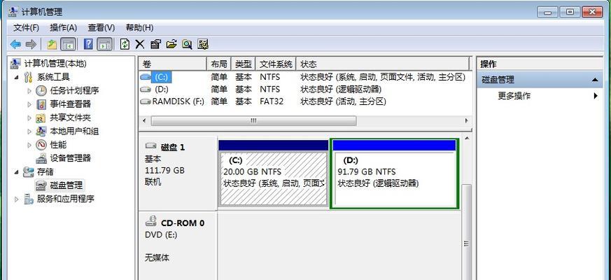611x280 pixels.
Task: Click the 任务计划程序 clock icon
Action: (41, 90)
